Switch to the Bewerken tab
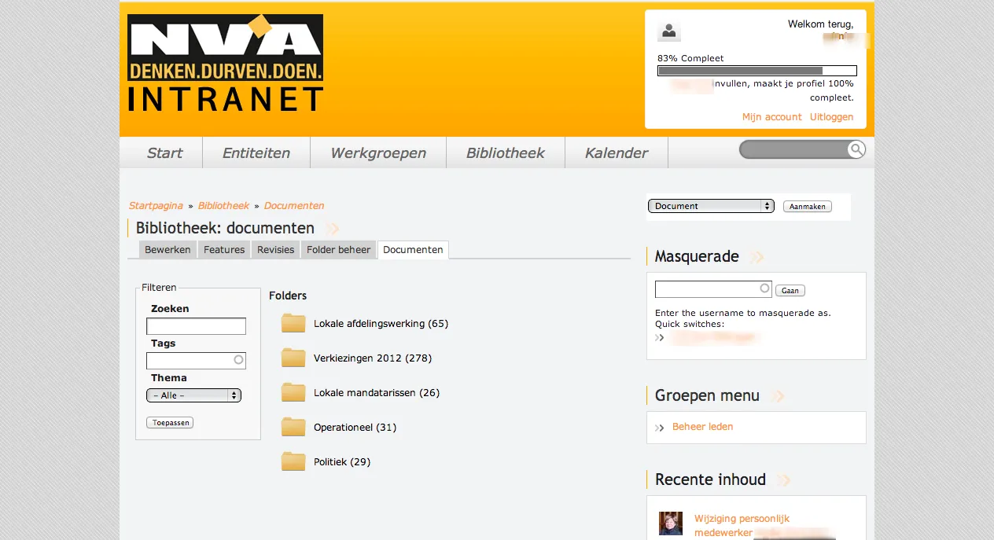The height and width of the screenshot is (540, 994). (x=168, y=250)
